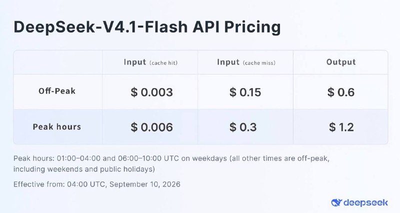Click the peak hours 01:00–04:00 note line
This screenshot has height=213, width=400.
point(171,158)
